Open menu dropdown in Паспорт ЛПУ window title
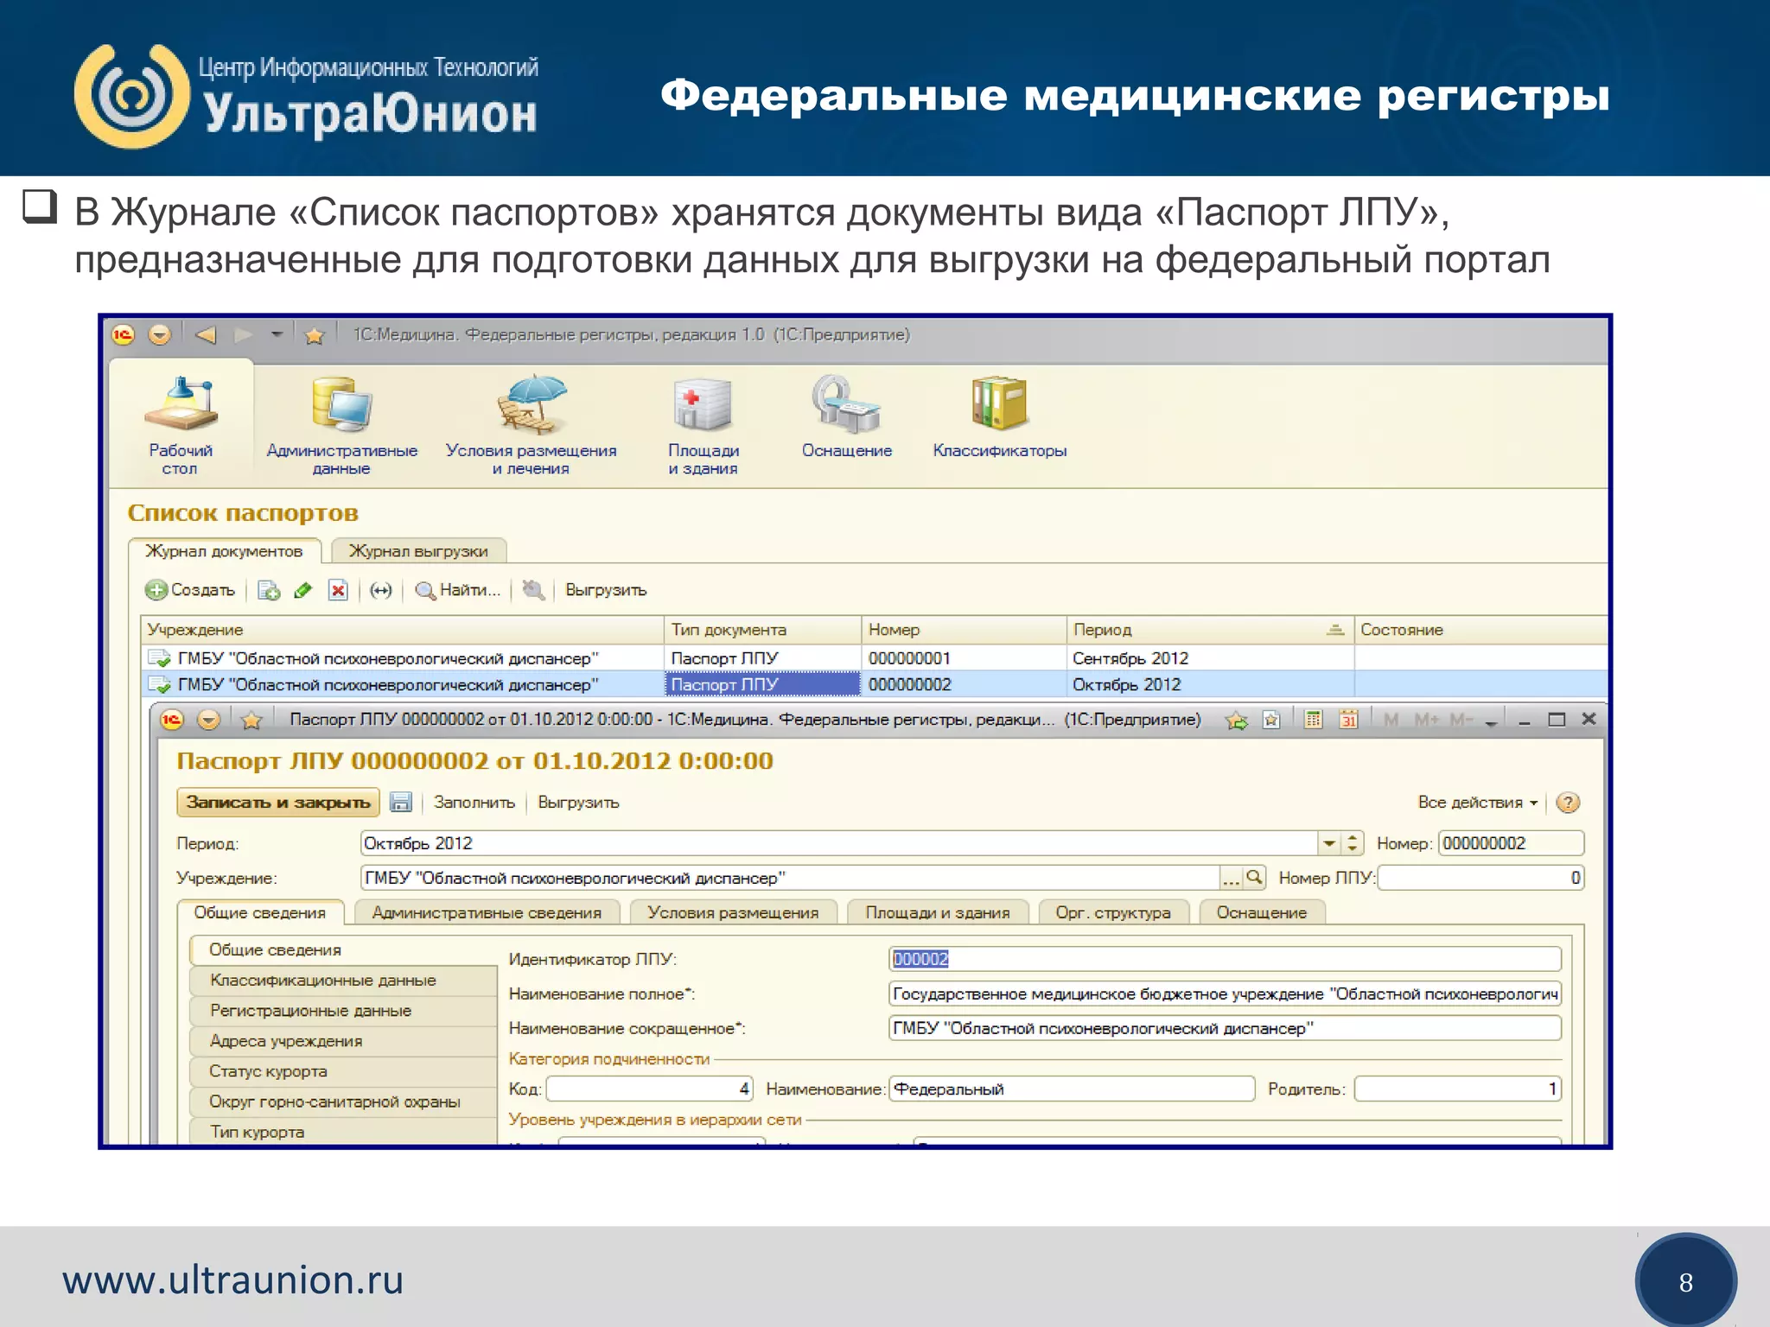1770x1327 pixels. pyautogui.click(x=209, y=720)
